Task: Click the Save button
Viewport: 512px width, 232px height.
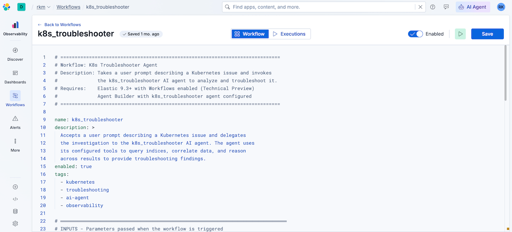Action: pos(487,34)
